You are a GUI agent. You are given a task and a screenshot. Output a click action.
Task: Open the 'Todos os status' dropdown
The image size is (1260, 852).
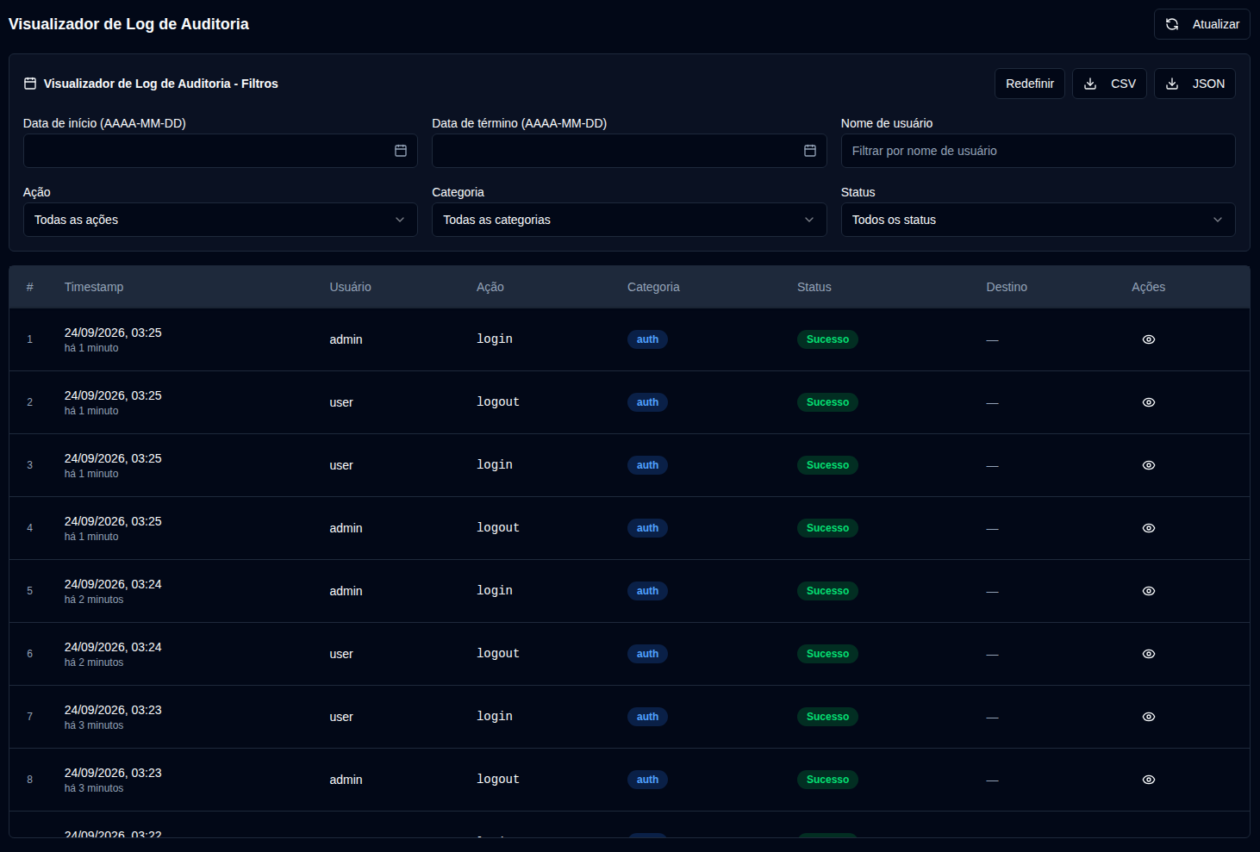(1038, 220)
